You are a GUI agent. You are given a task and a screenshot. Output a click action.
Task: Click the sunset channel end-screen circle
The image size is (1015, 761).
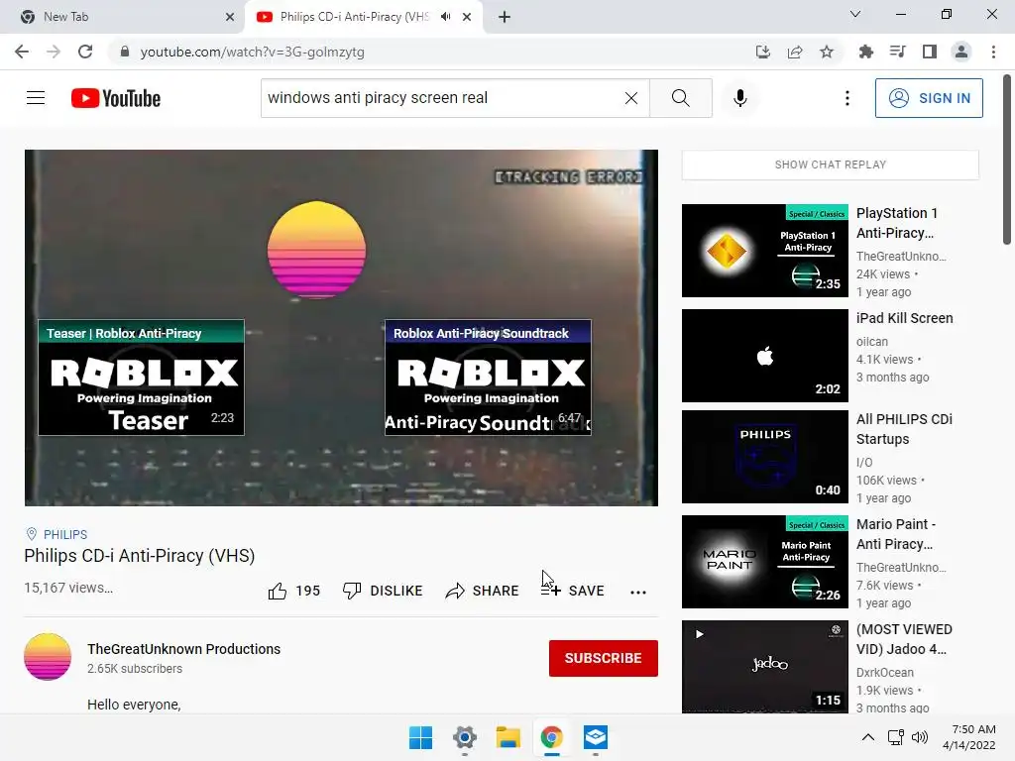pos(316,249)
